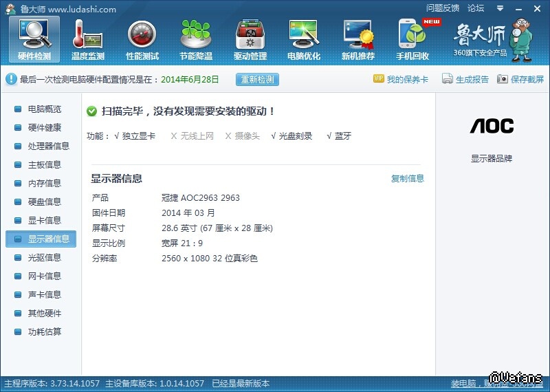Open the 新机推荐 new PC recommendations
This screenshot has width=550, height=392.
[x=358, y=39]
